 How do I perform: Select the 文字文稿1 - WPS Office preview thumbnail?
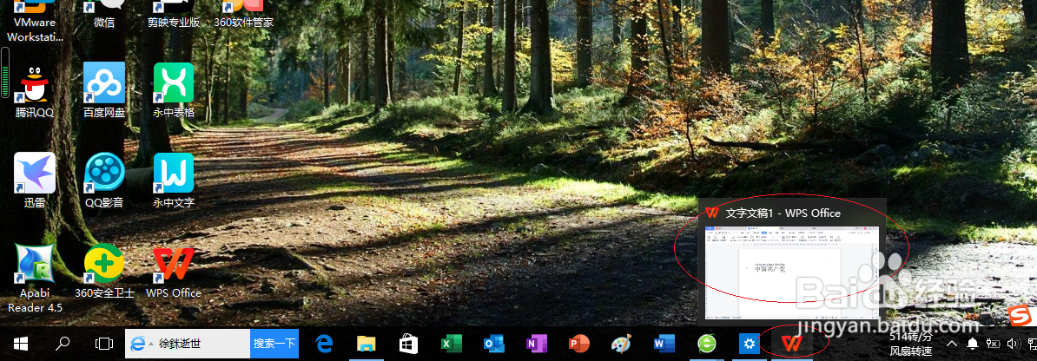791,274
